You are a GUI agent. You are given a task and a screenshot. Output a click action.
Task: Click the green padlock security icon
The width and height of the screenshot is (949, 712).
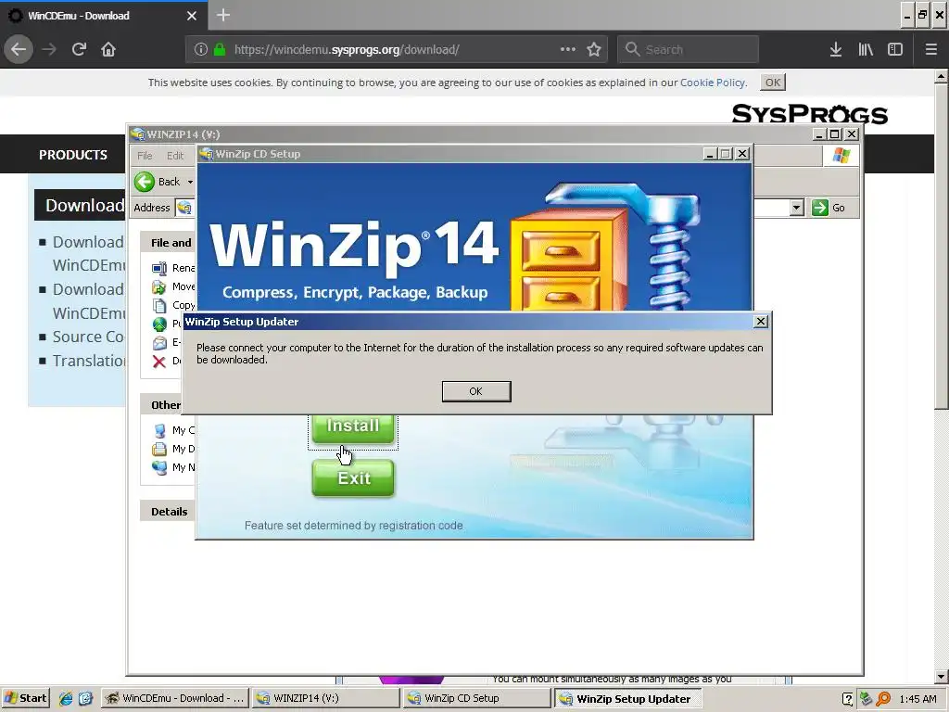[220, 50]
